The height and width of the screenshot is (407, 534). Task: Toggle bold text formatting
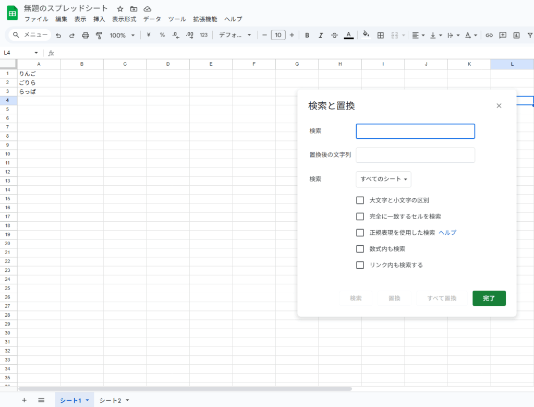point(307,35)
